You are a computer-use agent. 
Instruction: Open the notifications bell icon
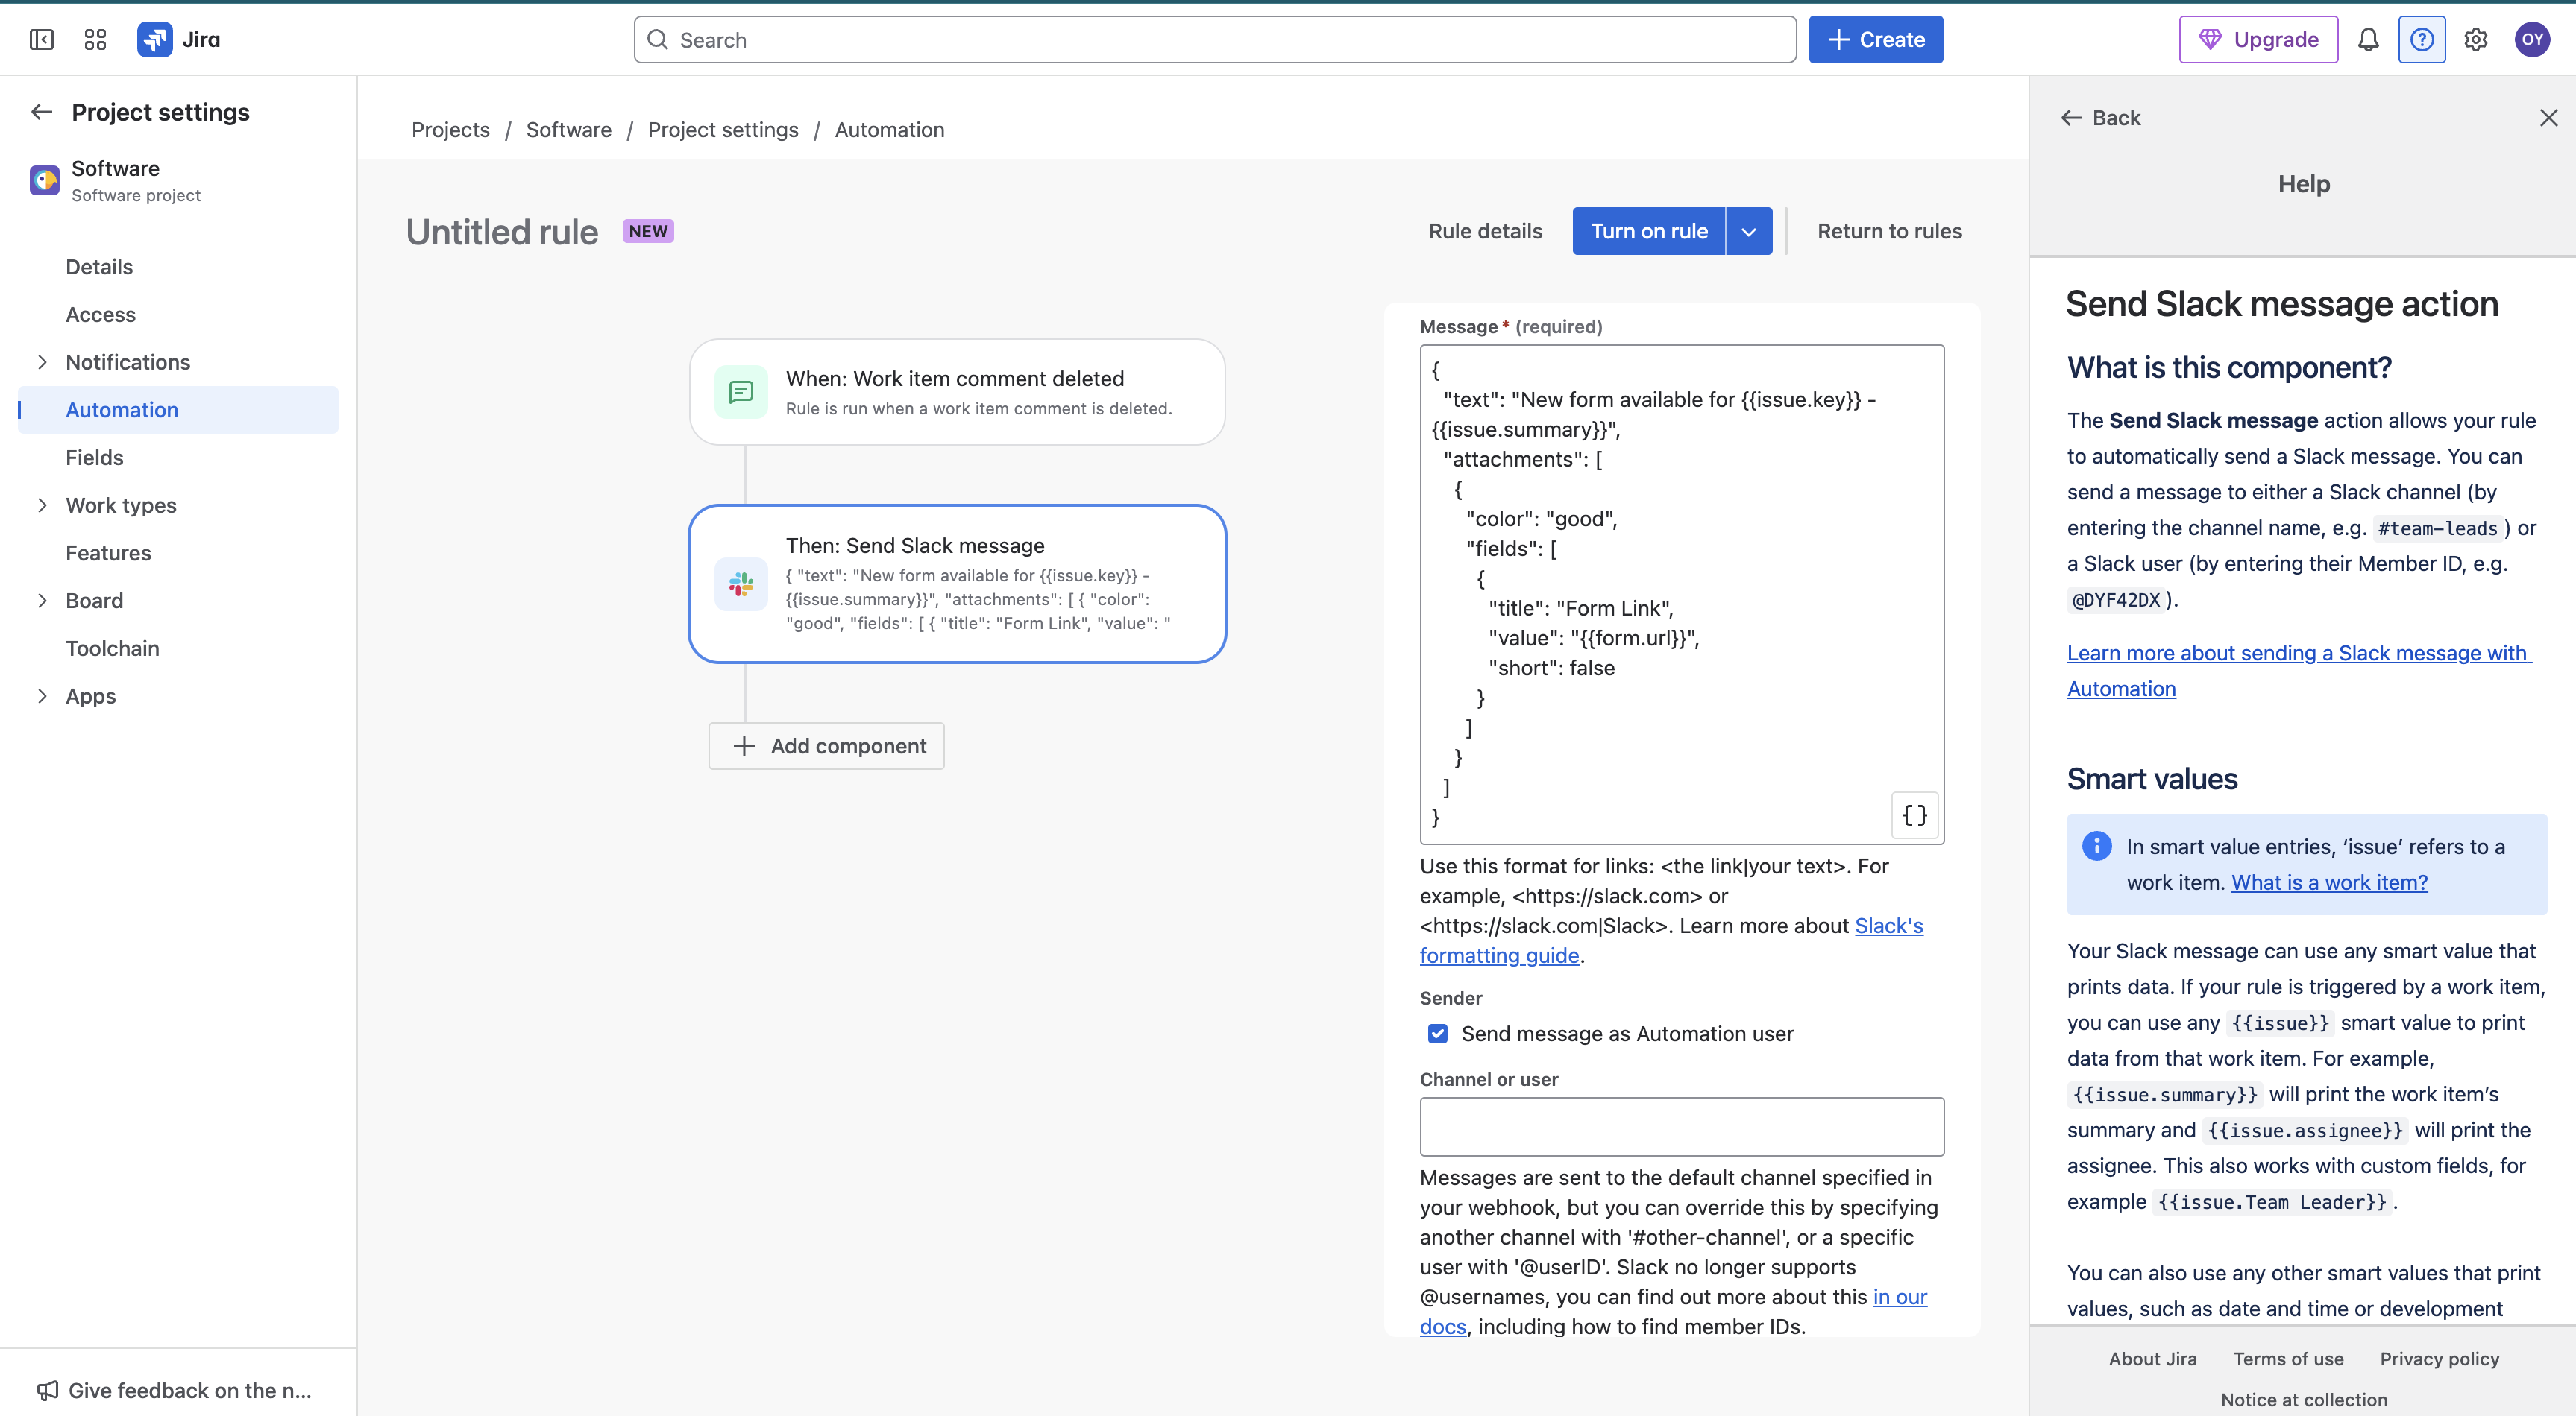(2368, 39)
